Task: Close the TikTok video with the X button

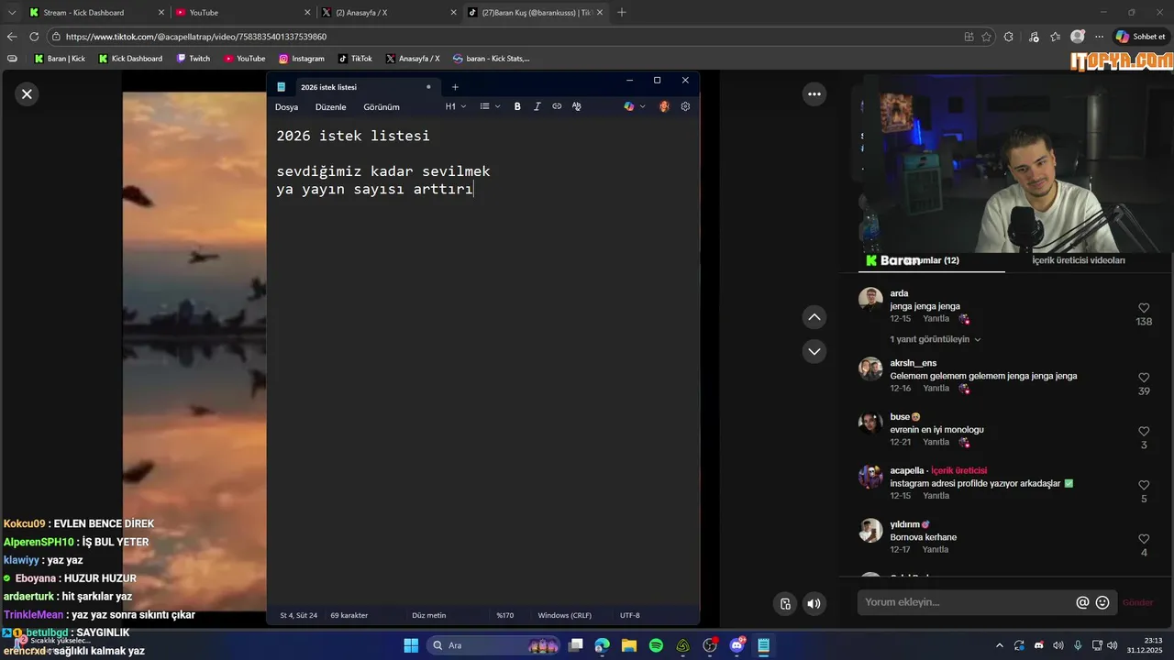Action: (x=28, y=93)
